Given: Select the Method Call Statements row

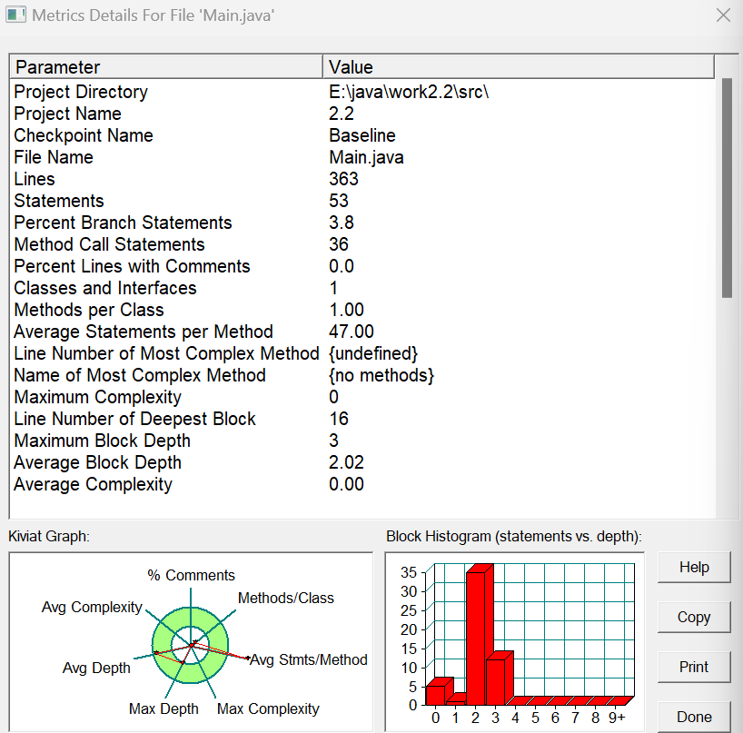Looking at the screenshot, I should [x=362, y=244].
